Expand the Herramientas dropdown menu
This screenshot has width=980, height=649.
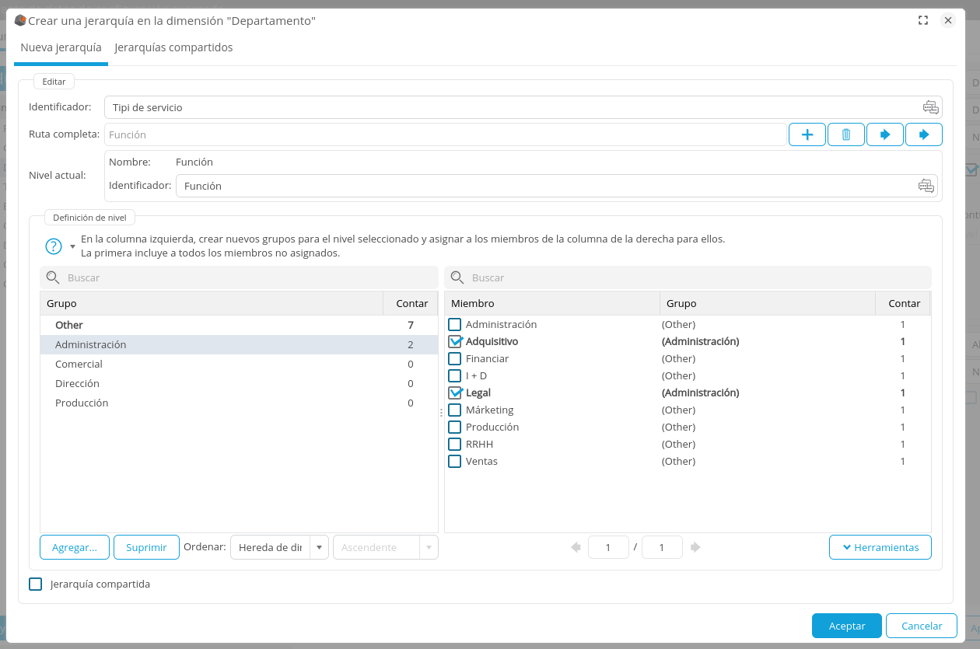coord(880,547)
